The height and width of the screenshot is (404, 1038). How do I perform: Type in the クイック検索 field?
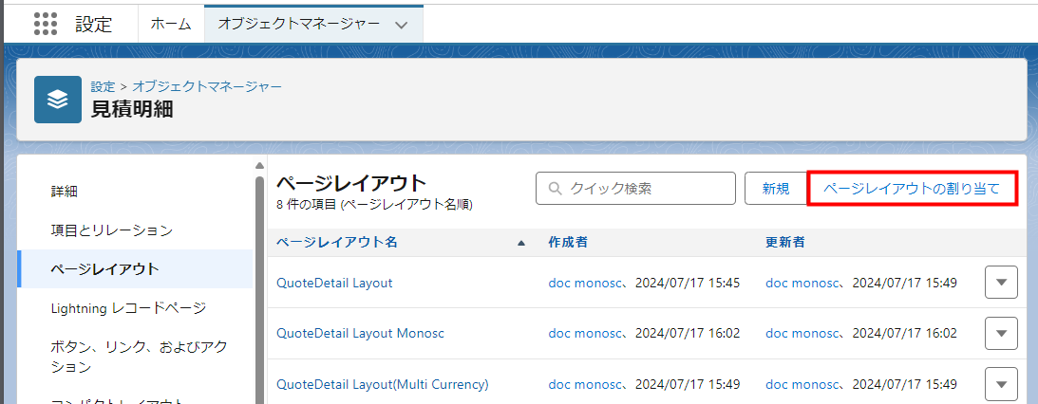646,189
